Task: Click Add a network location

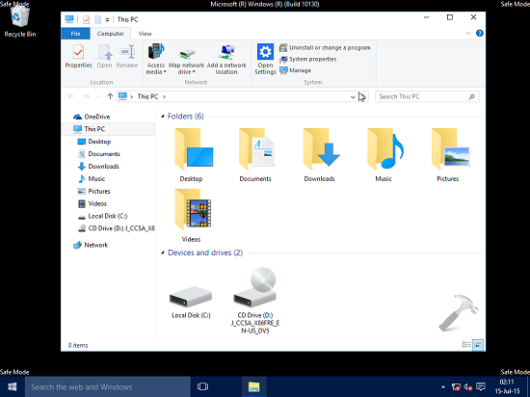Action: (226, 60)
